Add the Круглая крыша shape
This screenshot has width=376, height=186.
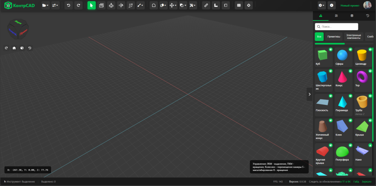(x=324, y=154)
